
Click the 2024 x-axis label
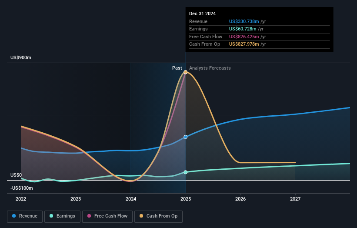click(x=131, y=199)
